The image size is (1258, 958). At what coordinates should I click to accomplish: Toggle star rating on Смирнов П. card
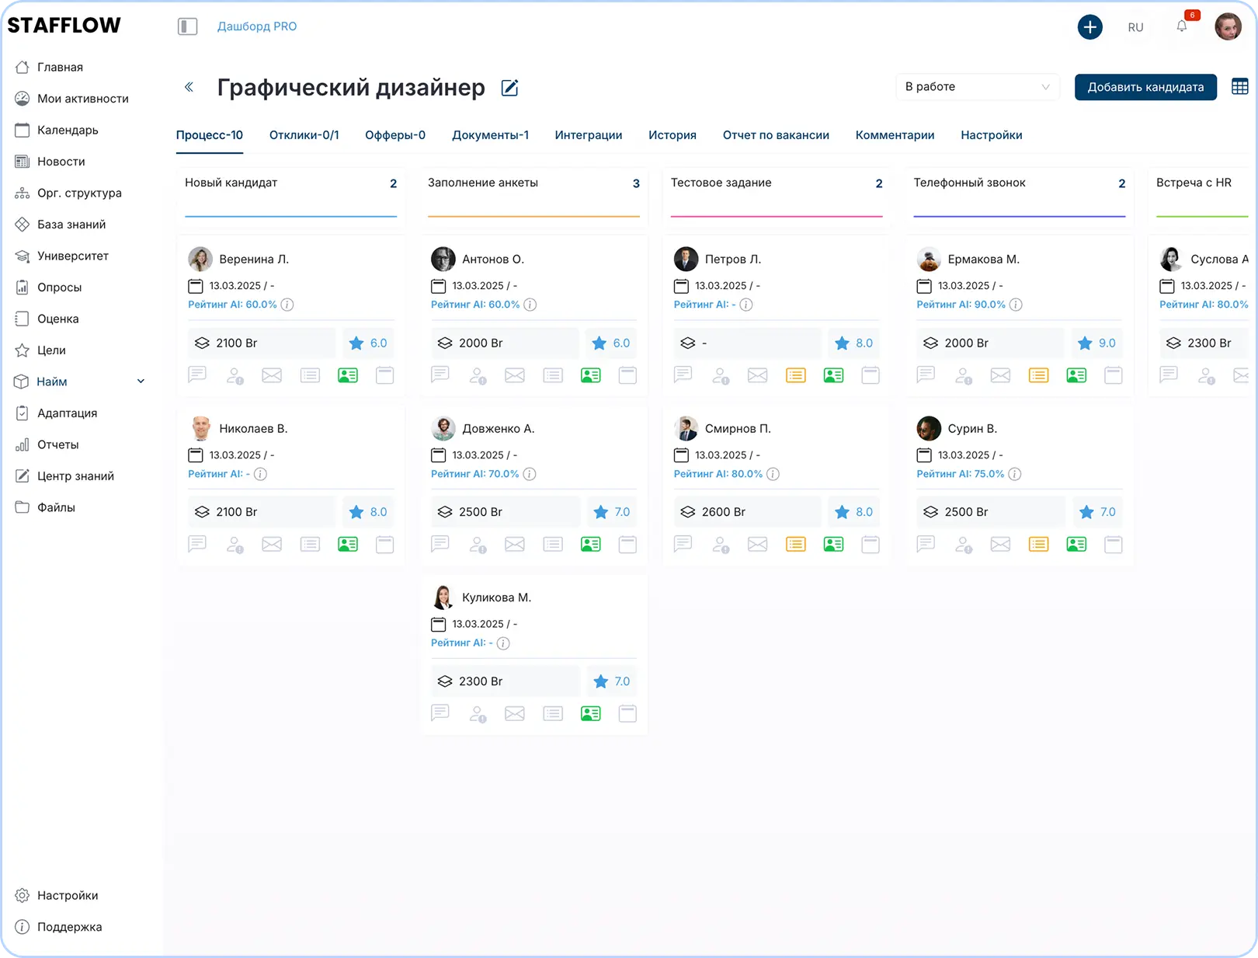842,512
